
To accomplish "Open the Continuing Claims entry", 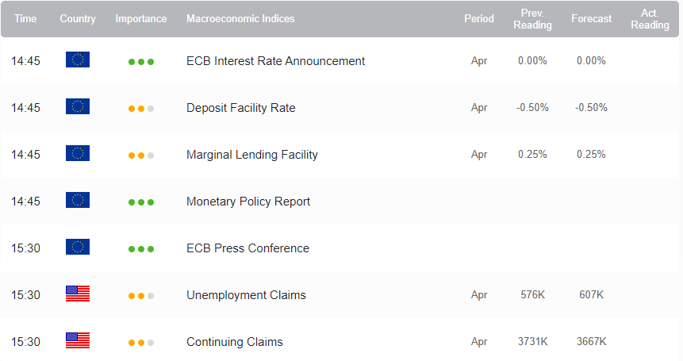I will [234, 342].
